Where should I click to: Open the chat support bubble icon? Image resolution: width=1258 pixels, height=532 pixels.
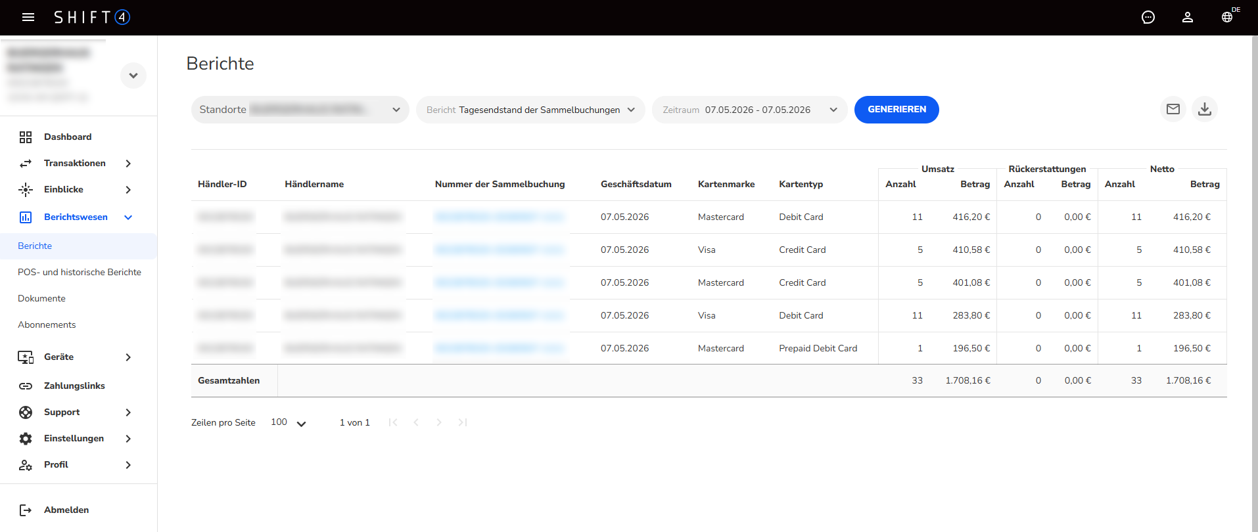click(x=1148, y=17)
